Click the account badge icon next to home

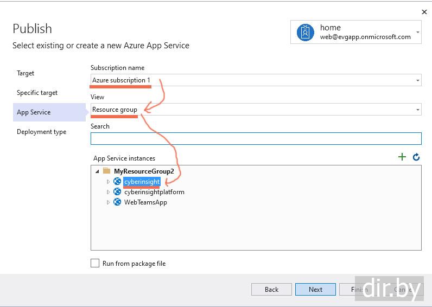[306, 33]
